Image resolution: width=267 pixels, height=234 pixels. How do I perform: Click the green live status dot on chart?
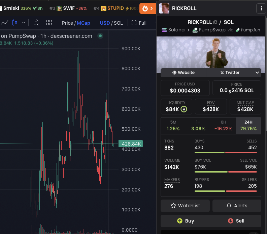coord(100,36)
